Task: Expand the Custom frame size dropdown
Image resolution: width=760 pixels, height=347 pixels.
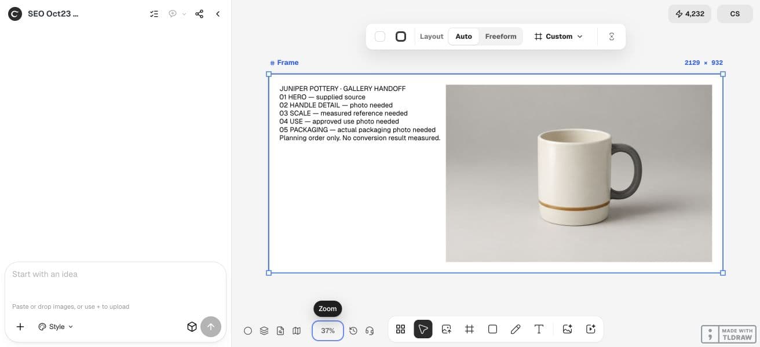Action: point(558,36)
